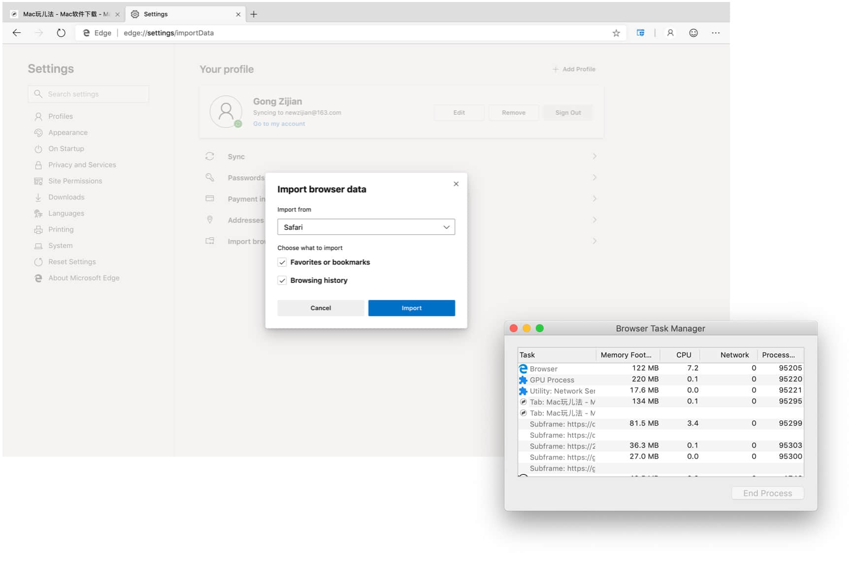
Task: Open the profile avatar icon in the toolbar
Action: coord(670,33)
